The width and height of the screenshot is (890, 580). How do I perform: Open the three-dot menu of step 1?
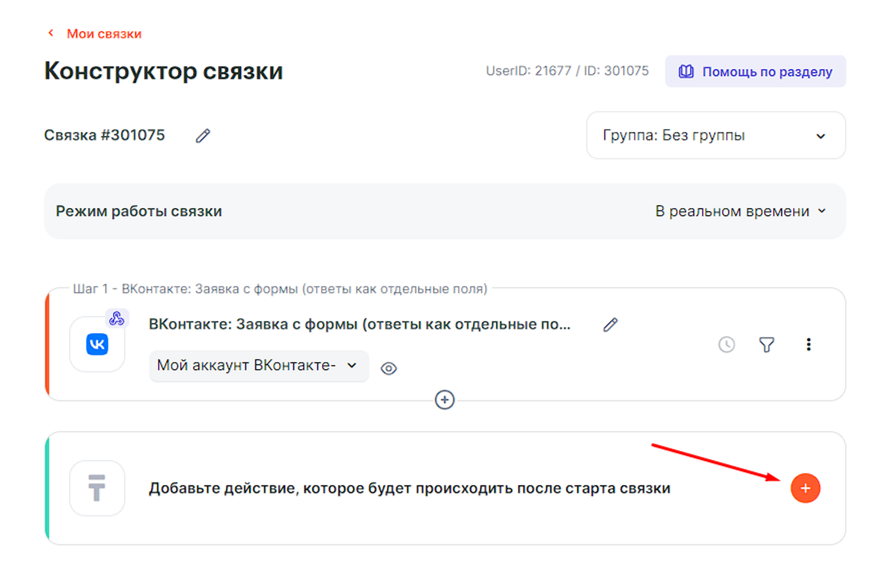[x=808, y=345]
